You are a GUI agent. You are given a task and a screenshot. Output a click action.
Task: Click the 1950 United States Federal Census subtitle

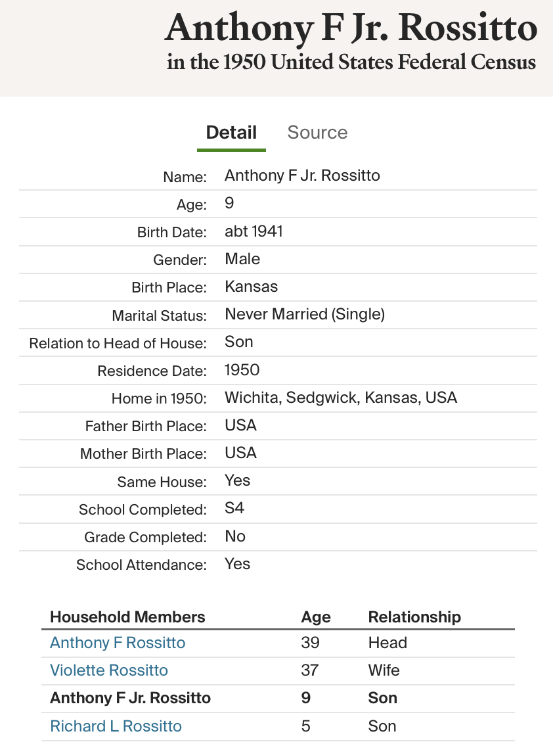[x=351, y=62]
